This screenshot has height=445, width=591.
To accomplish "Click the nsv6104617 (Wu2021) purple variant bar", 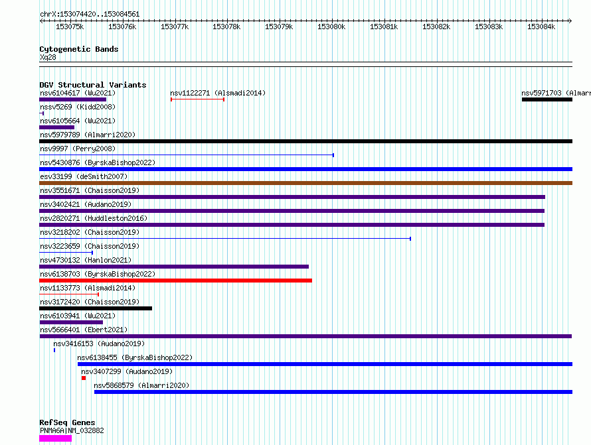I will pos(73,99).
